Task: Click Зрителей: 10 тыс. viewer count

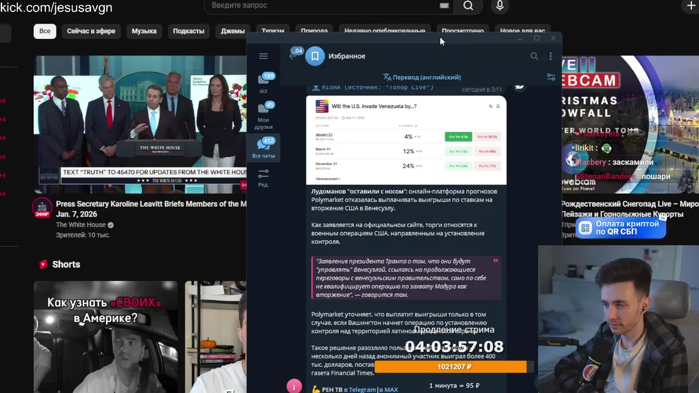Action: click(x=83, y=235)
